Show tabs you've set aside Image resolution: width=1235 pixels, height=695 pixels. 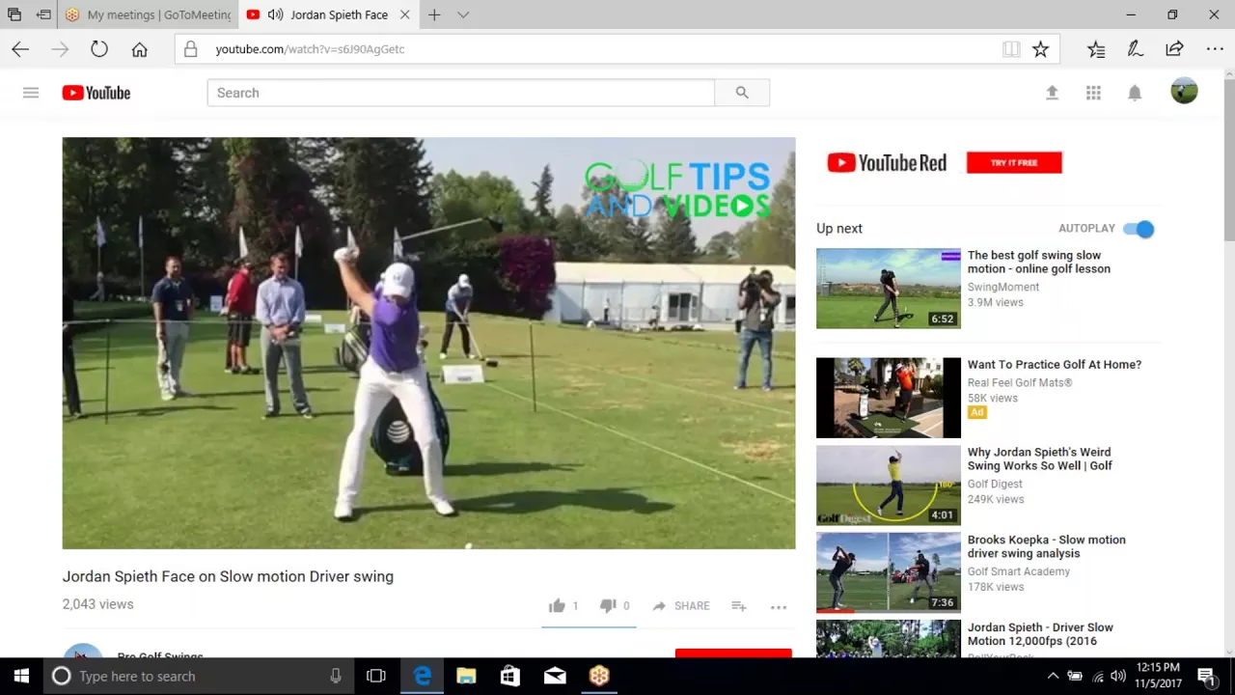click(14, 14)
